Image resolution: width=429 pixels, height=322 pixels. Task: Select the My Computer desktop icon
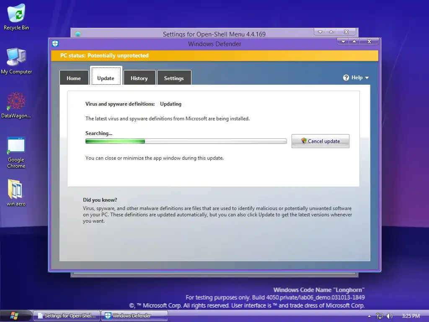(x=16, y=61)
